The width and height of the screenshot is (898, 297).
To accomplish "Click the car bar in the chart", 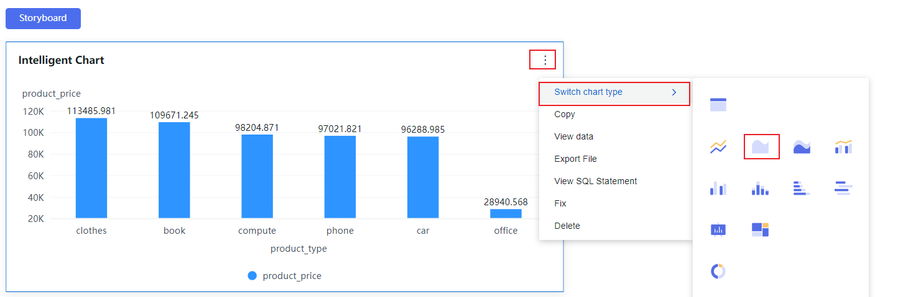I will tap(423, 177).
